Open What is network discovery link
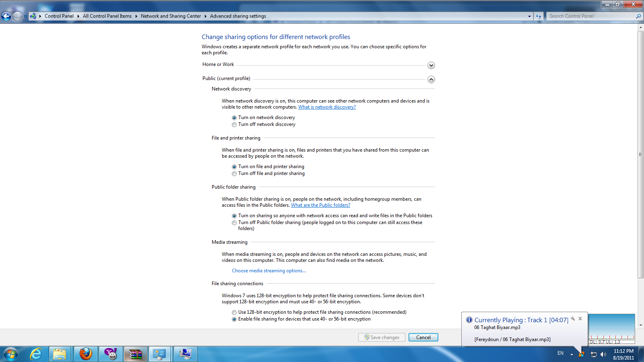Image resolution: width=644 pixels, height=362 pixels. tap(327, 107)
